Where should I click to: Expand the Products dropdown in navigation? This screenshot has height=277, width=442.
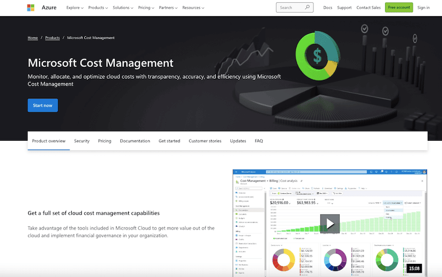[x=98, y=8]
